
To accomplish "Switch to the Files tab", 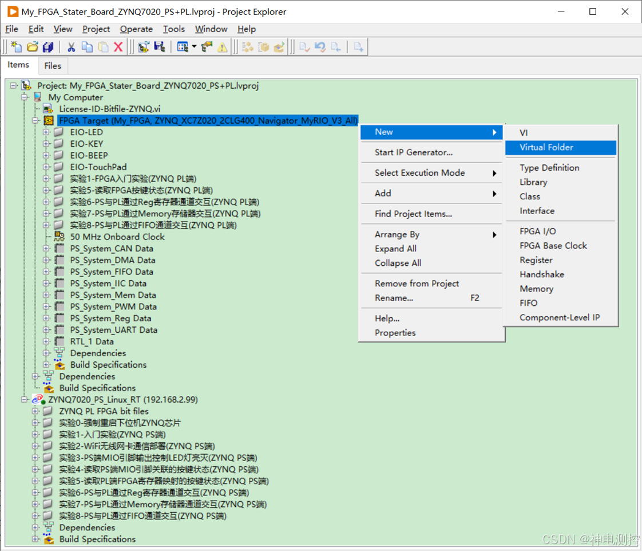I will pos(53,66).
